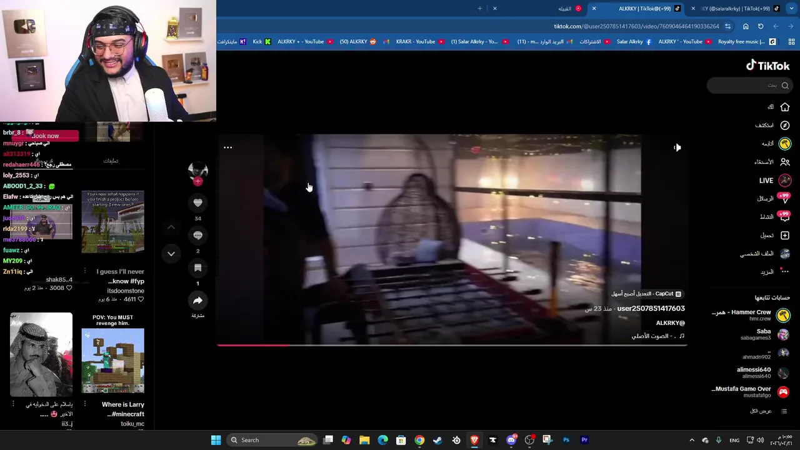
Task: Open Royalty free music bookmark
Action: coord(747,42)
